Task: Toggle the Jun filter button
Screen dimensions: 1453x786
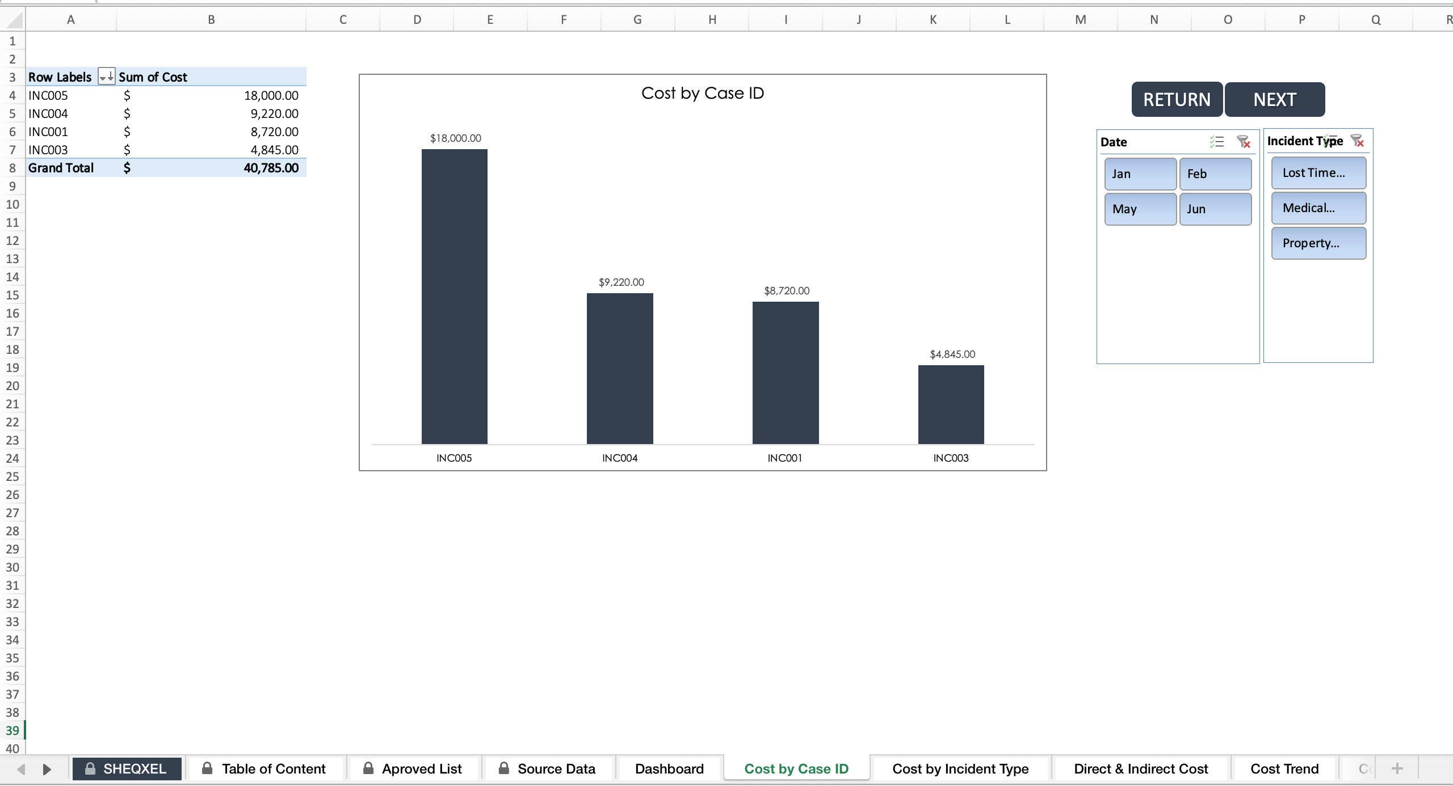Action: [1215, 209]
